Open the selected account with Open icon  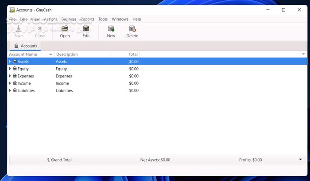click(65, 29)
